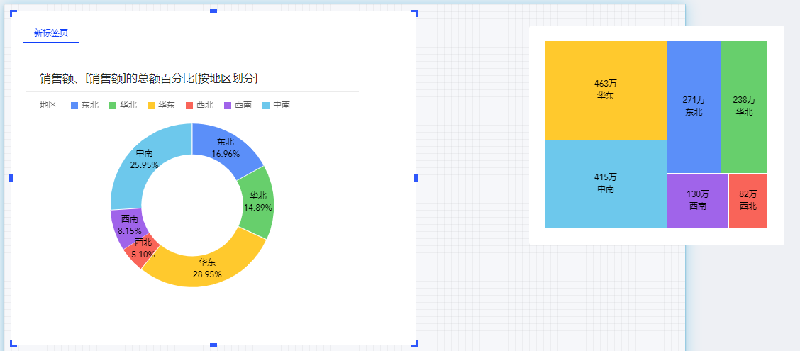
Task: Select the 271万 东北 treemap tile
Action: point(694,106)
